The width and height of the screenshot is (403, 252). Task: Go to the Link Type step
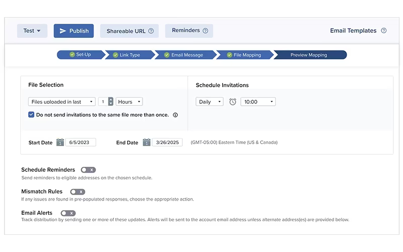130,55
